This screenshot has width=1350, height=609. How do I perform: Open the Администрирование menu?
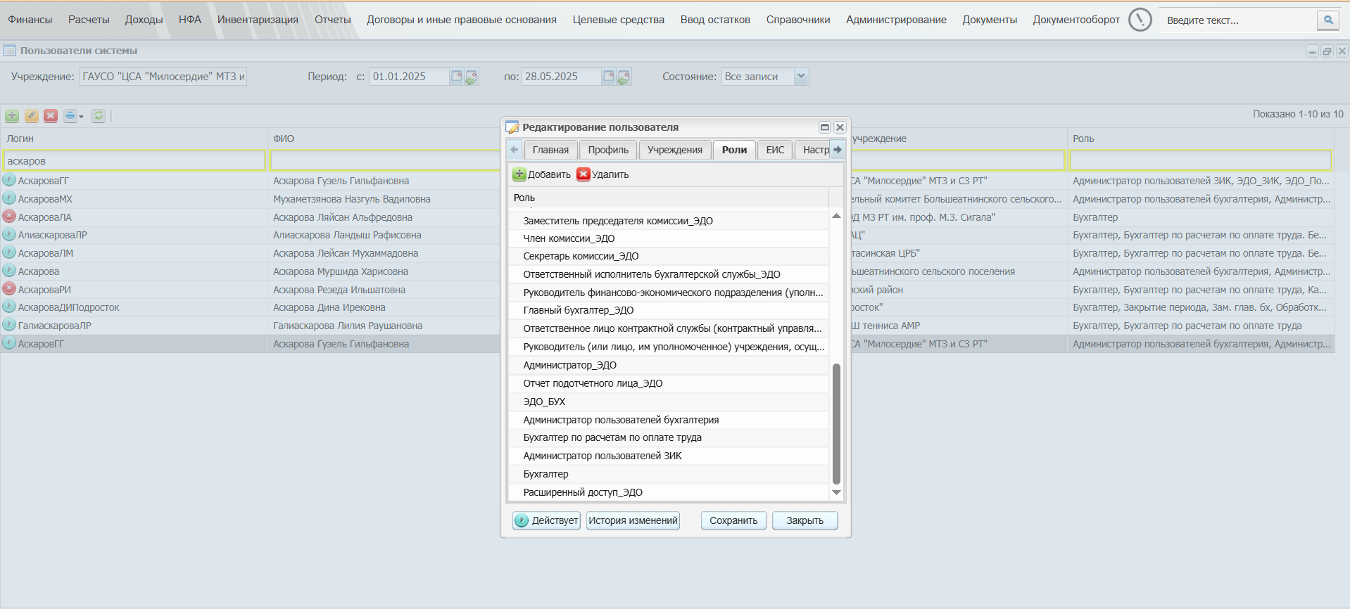coord(896,20)
